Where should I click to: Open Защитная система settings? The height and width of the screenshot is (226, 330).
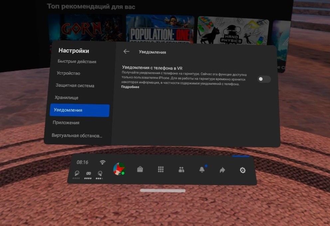[x=75, y=85]
